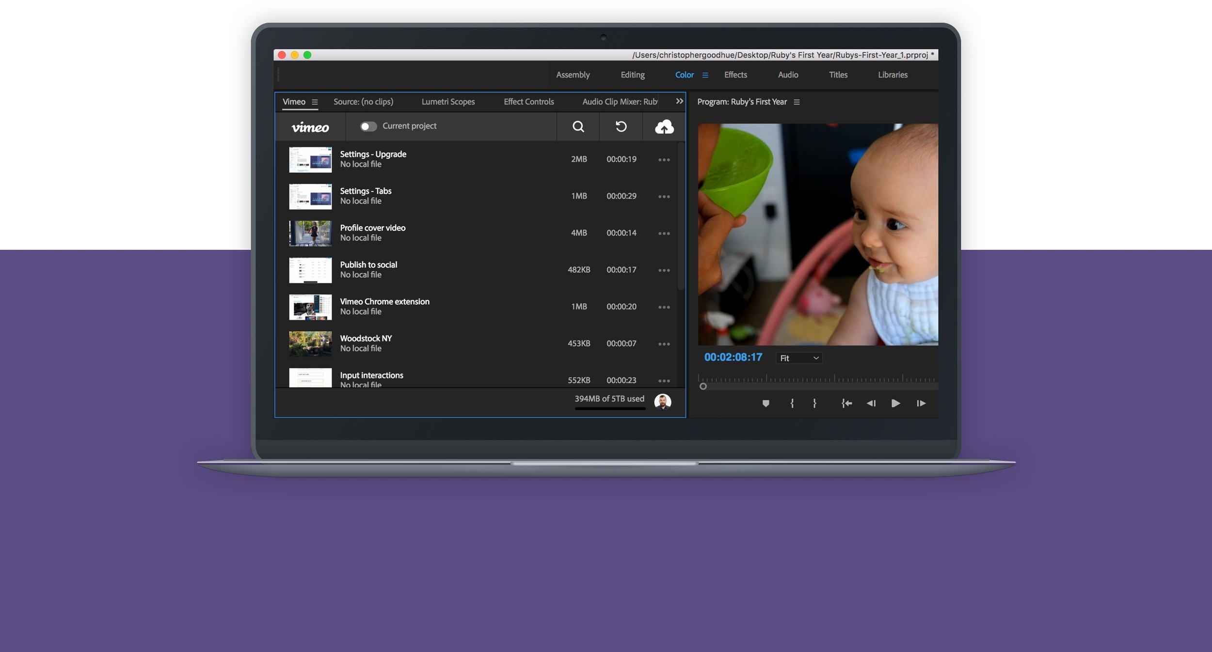Screen dimensions: 1212x652
Task: Select the Color workspace tab
Action: coord(684,75)
